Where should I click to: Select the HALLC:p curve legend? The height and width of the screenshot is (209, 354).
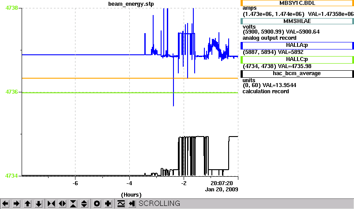click(x=297, y=59)
